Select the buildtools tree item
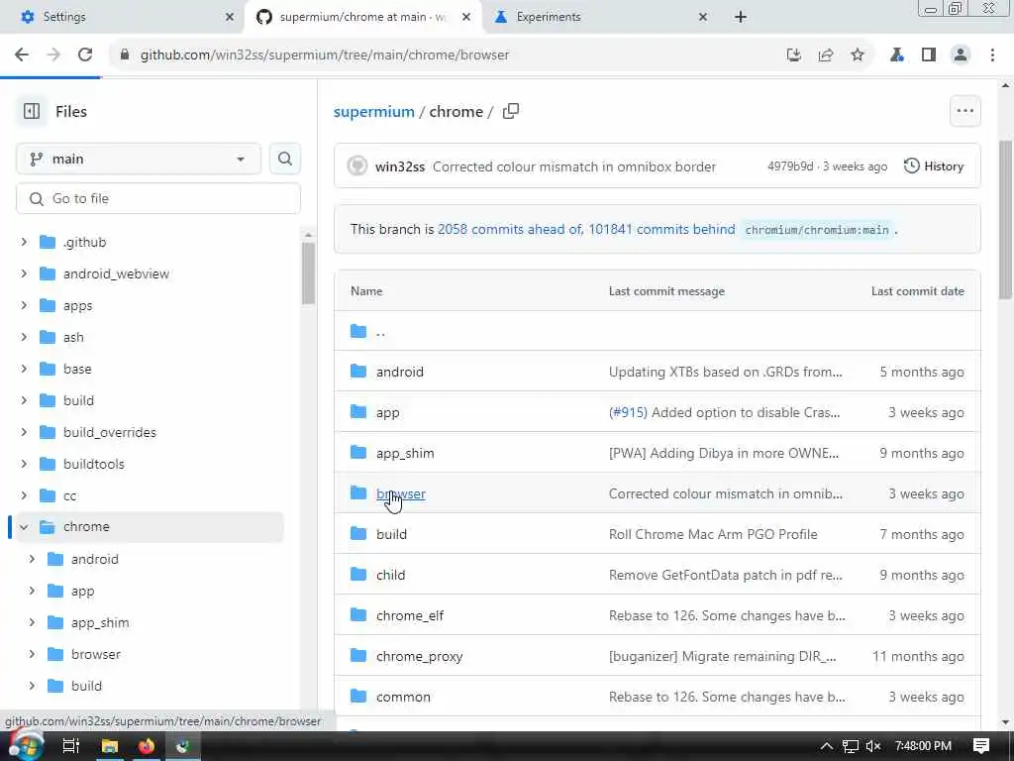Screen dimensions: 1014x761 [94, 464]
